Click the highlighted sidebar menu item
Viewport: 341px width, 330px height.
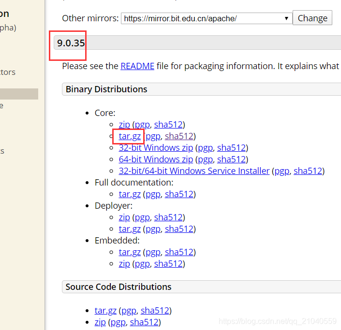point(19,94)
